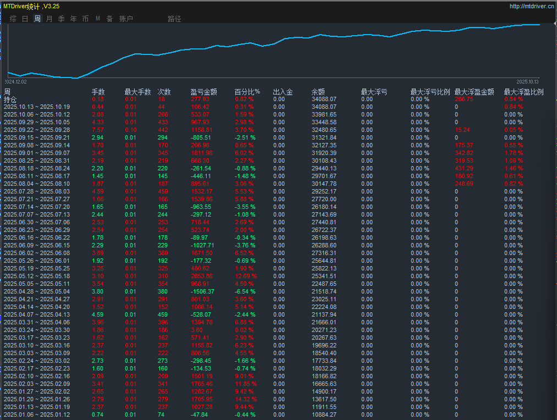Select the 周 weekly tab

(37, 19)
